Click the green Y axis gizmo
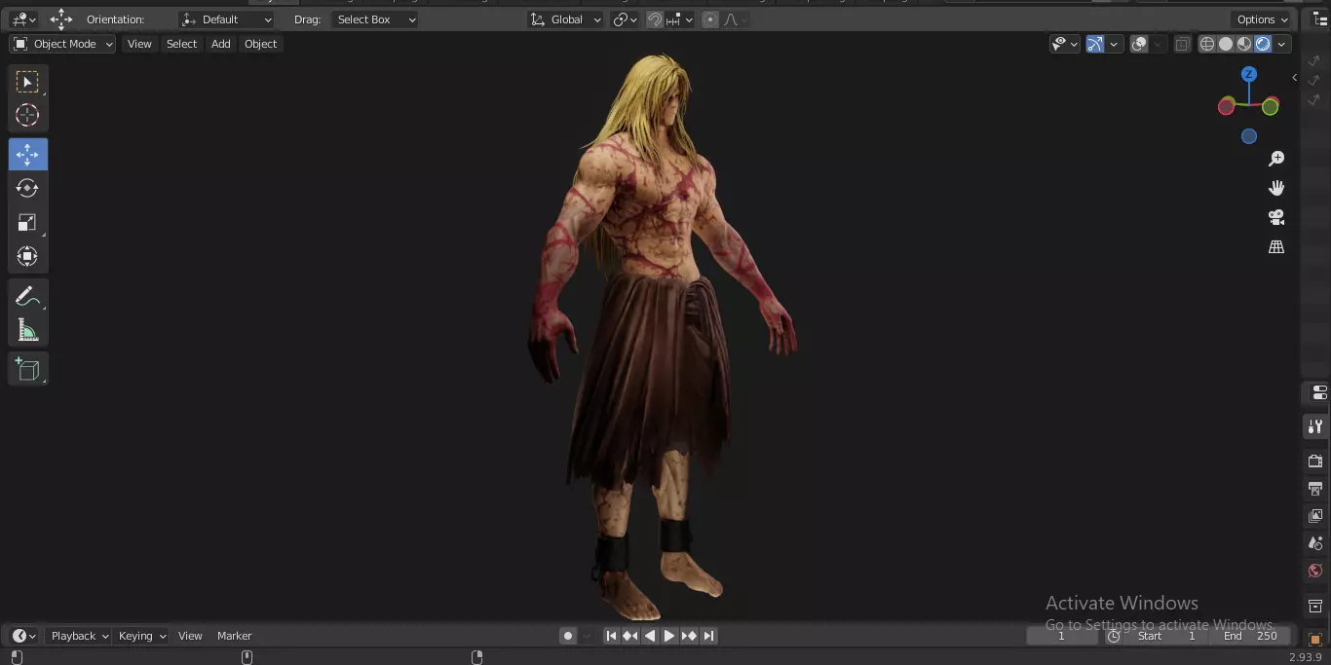 1271,107
